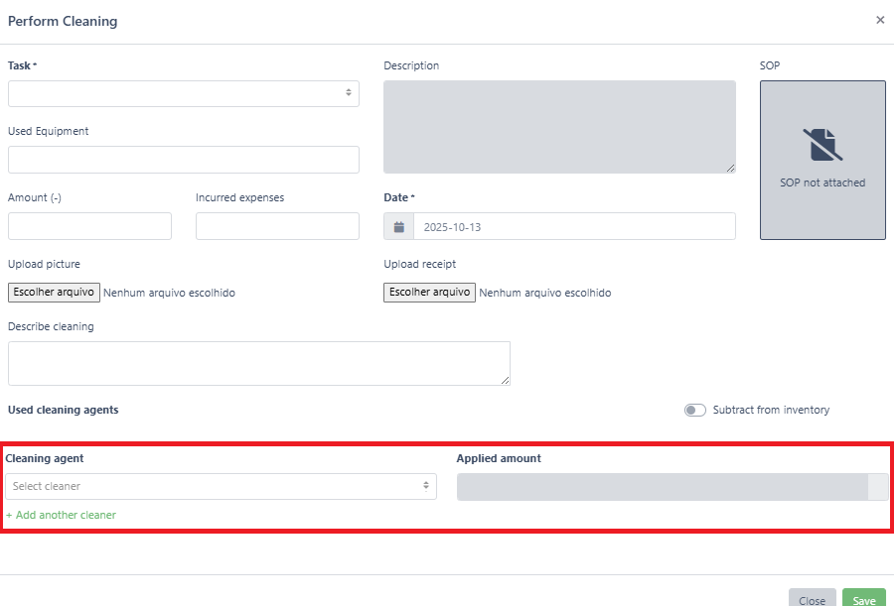Viewport: 894px width, 606px height.
Task: Click Add another cleaner link
Action: pos(62,515)
